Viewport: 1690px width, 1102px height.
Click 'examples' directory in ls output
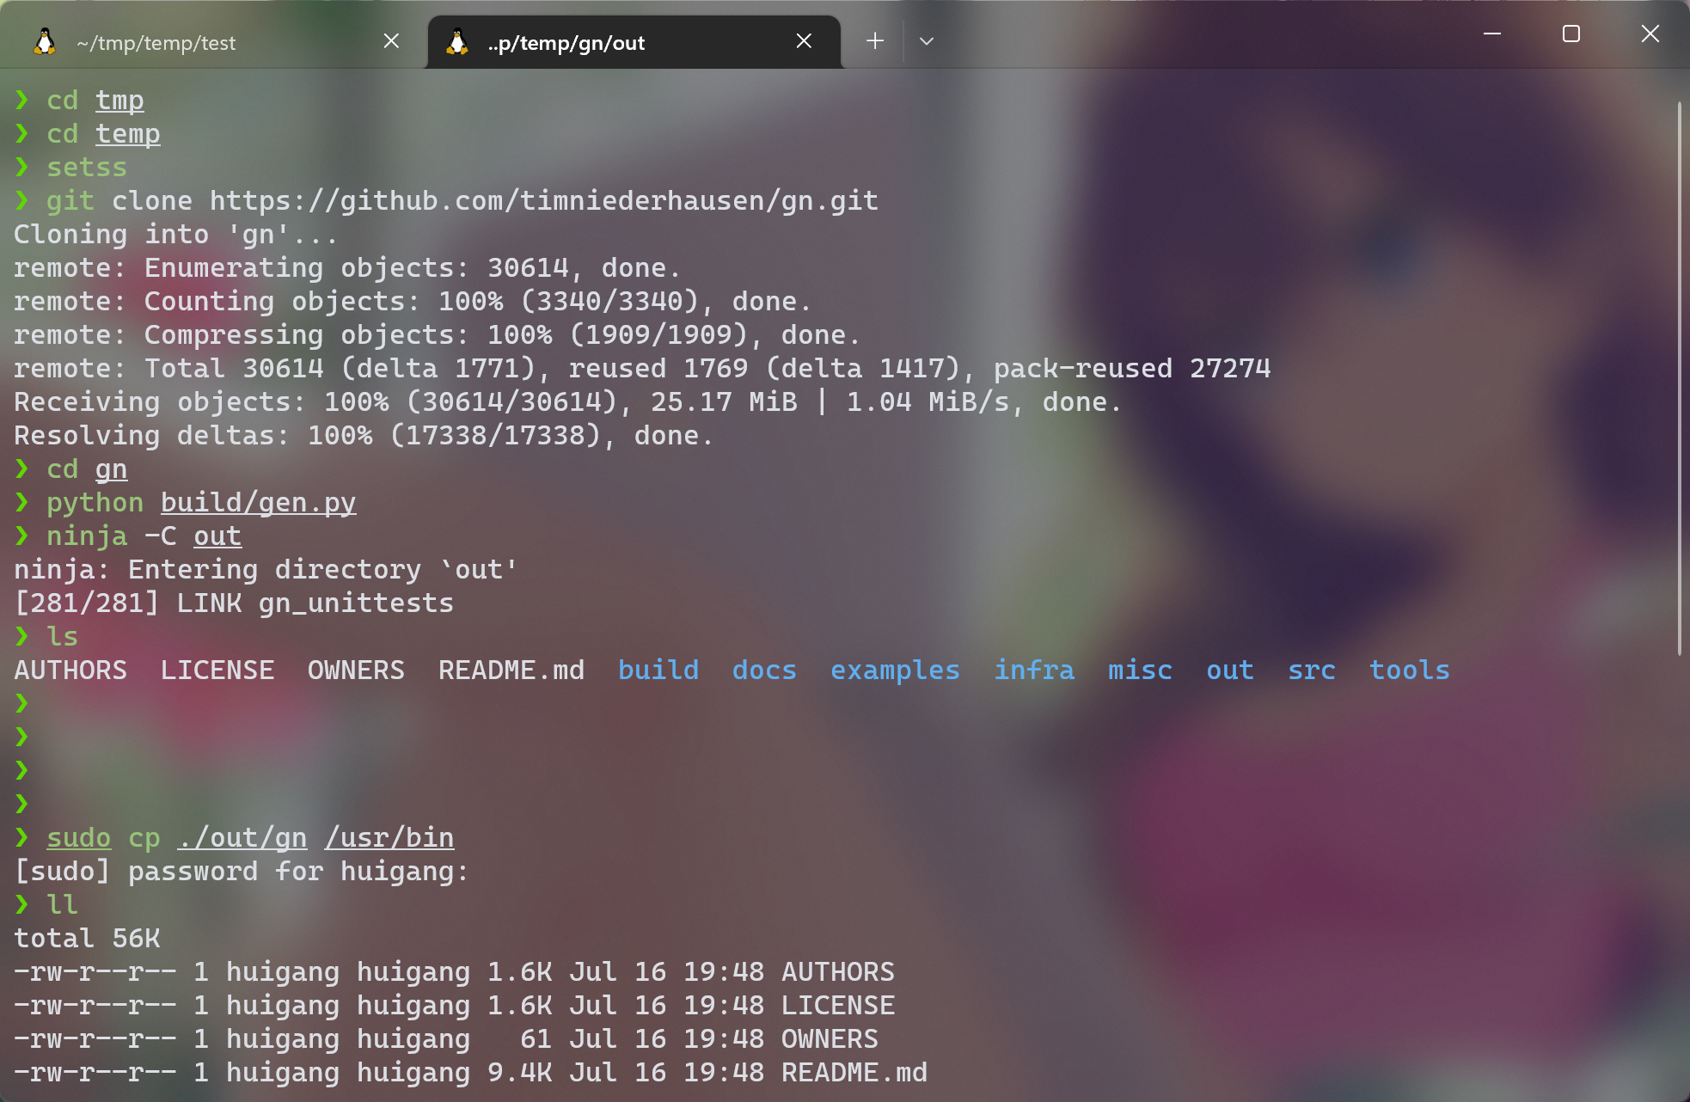895,670
